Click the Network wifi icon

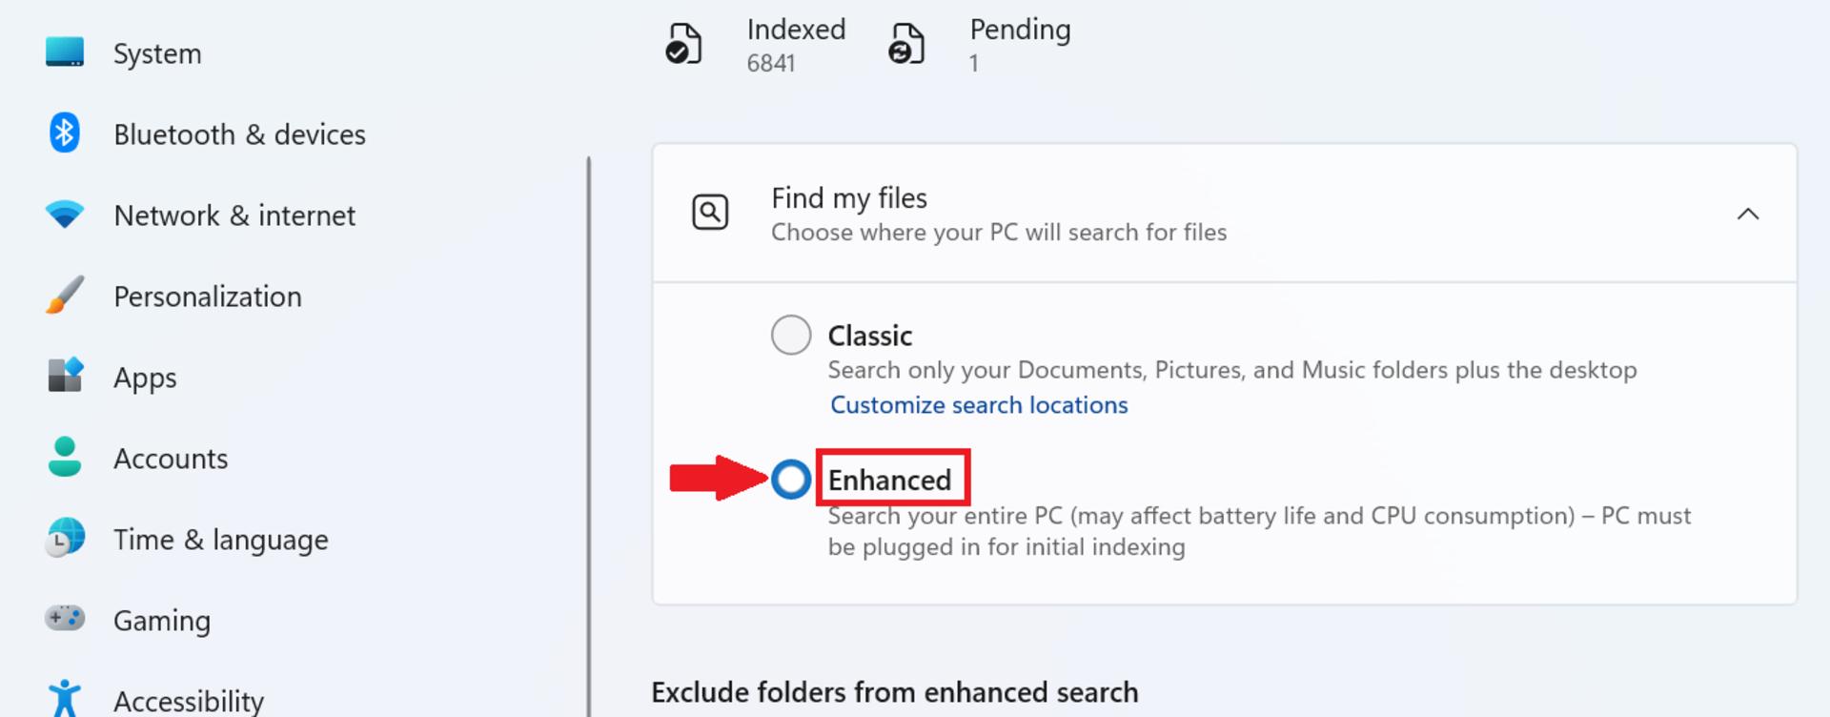click(x=65, y=215)
